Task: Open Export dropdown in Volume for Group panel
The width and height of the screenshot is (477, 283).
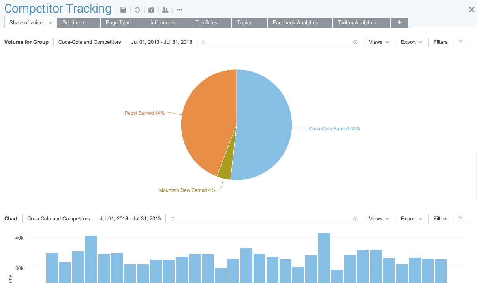Action: pos(412,42)
